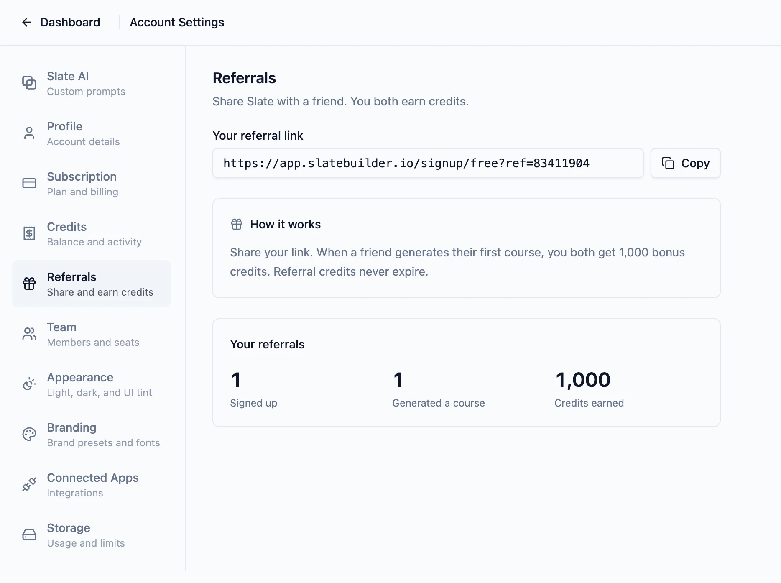Click the Referrals gift icon in sidebar
Screen dimensions: 781x583
pos(29,284)
